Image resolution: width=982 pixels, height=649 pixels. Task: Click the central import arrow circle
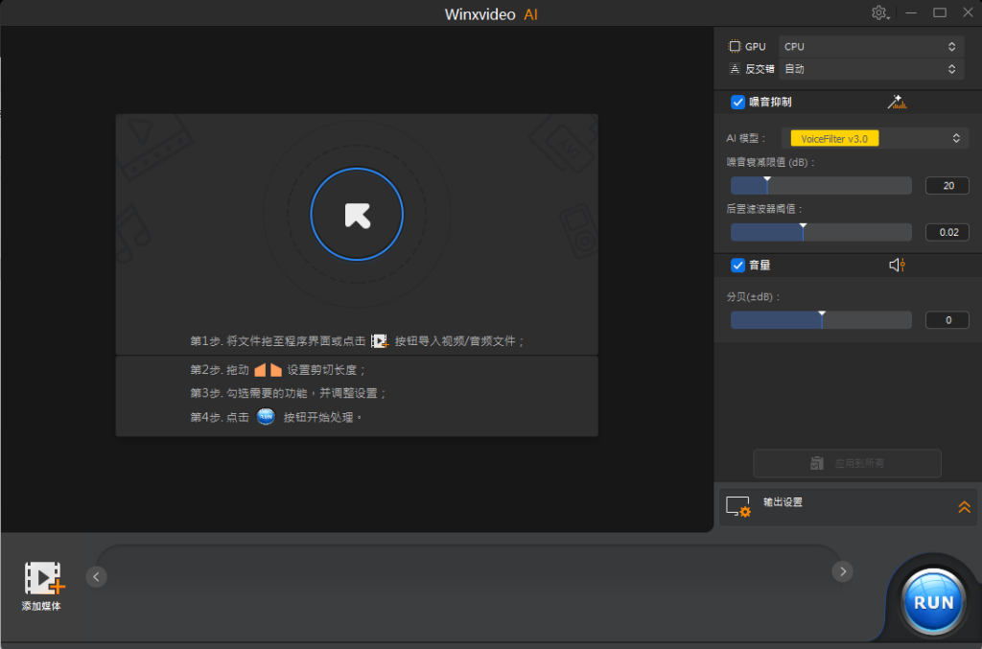pyautogui.click(x=357, y=215)
